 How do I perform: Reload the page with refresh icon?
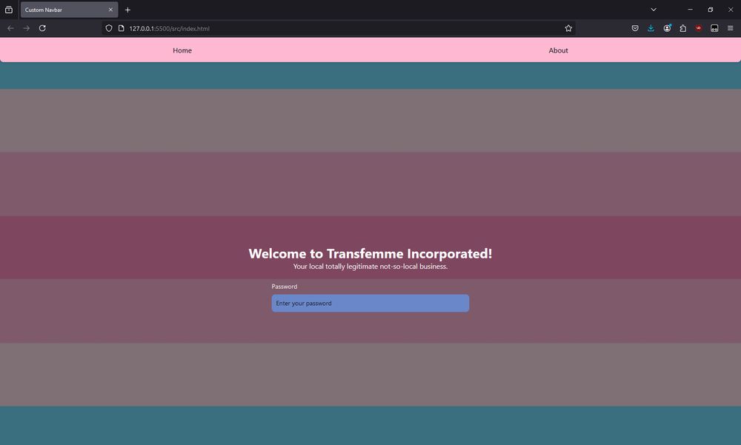pos(42,28)
